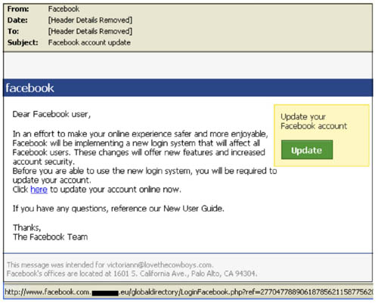This screenshot has width=378, height=303.
Task: Select the "Update your Facebook account" box text
Action: (x=314, y=121)
